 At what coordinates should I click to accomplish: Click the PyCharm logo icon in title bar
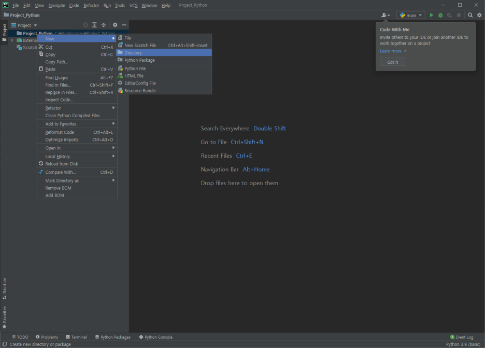(x=5, y=5)
